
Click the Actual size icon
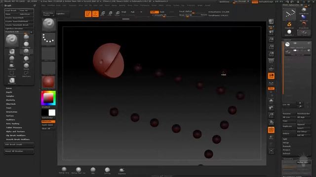point(271,47)
